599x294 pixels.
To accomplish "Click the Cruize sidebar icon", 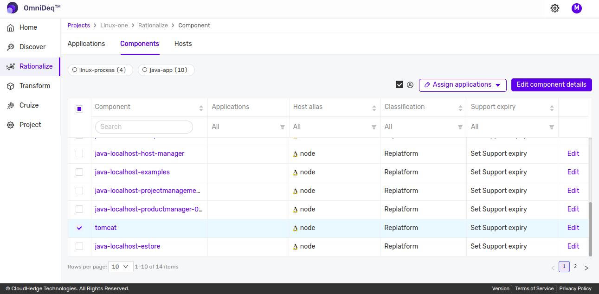I will pos(10,106).
